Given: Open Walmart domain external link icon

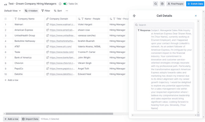Looking at the screenshot, I should point(48,24).
